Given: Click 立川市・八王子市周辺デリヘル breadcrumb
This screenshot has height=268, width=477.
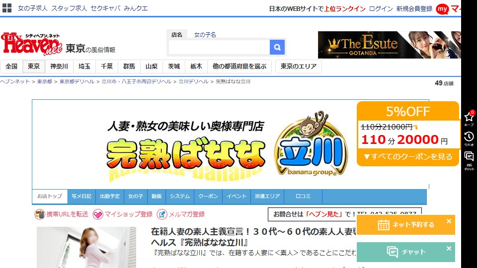Looking at the screenshot, I should click(x=137, y=81).
